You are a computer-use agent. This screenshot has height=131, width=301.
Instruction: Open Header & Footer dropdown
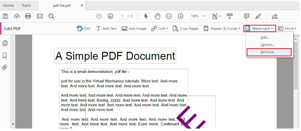pyautogui.click(x=222, y=28)
